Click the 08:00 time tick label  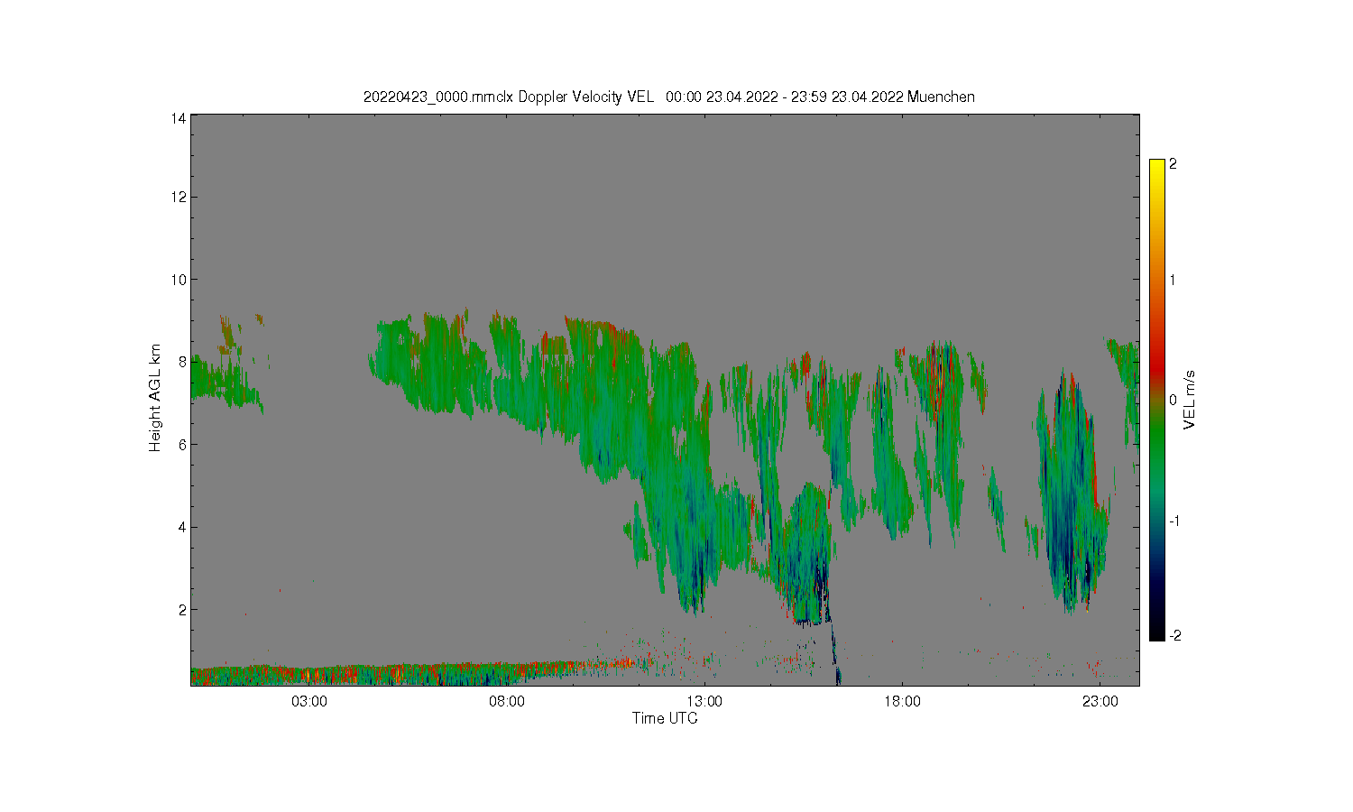coord(507,702)
